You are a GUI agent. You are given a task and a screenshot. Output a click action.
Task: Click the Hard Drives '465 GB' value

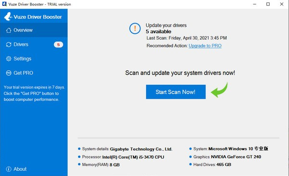pyautogui.click(x=224, y=164)
